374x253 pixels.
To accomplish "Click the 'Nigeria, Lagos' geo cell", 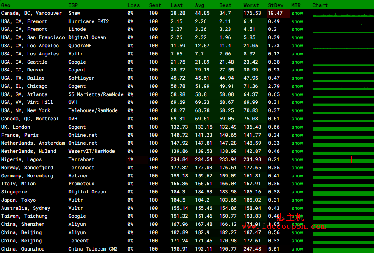I will point(21,159).
